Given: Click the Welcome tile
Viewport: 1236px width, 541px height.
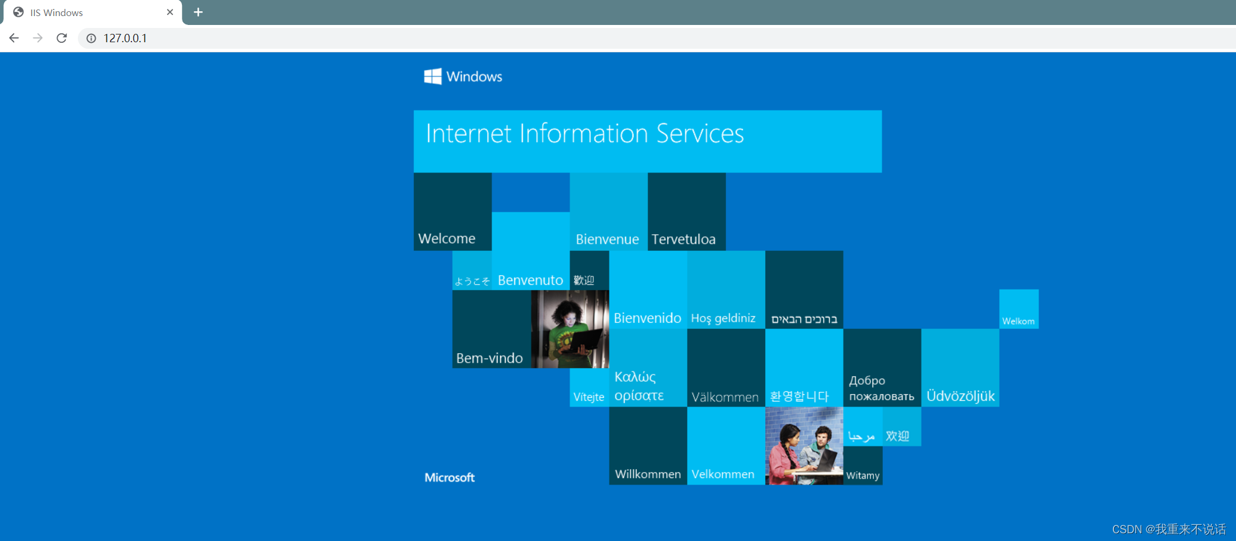Looking at the screenshot, I should coord(452,212).
